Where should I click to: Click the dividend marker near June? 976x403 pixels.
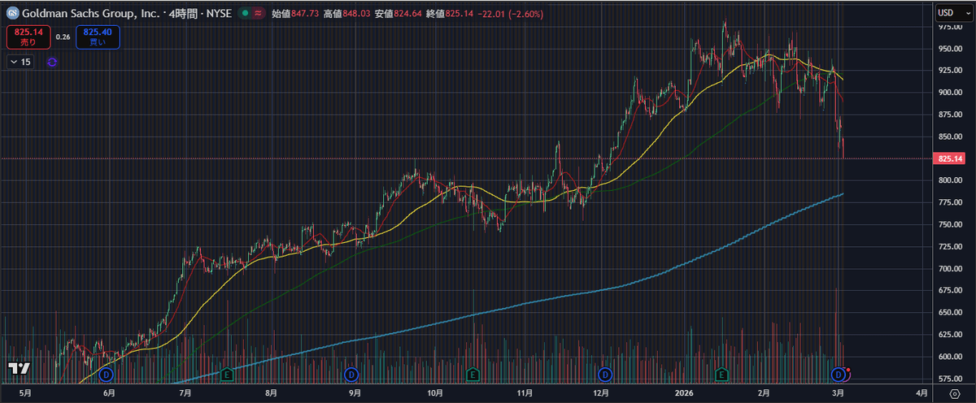pyautogui.click(x=105, y=375)
